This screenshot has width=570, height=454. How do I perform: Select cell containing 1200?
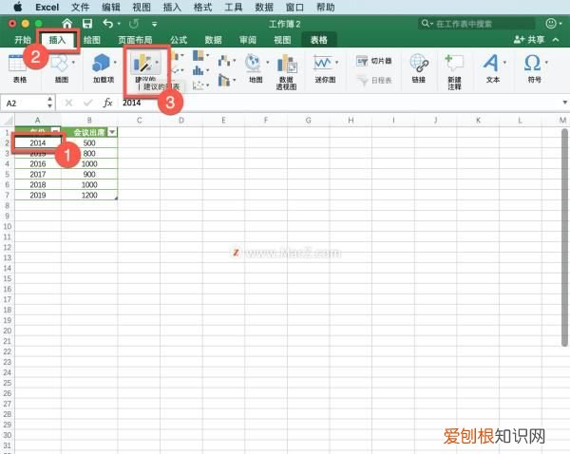tap(89, 196)
